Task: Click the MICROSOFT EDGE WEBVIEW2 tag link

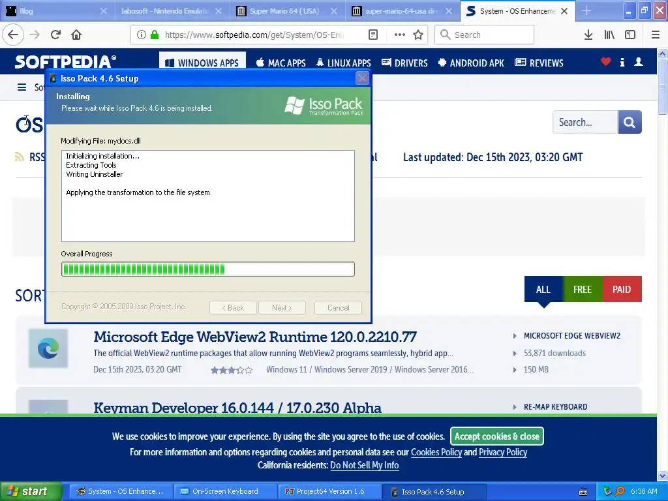Action: click(x=571, y=336)
